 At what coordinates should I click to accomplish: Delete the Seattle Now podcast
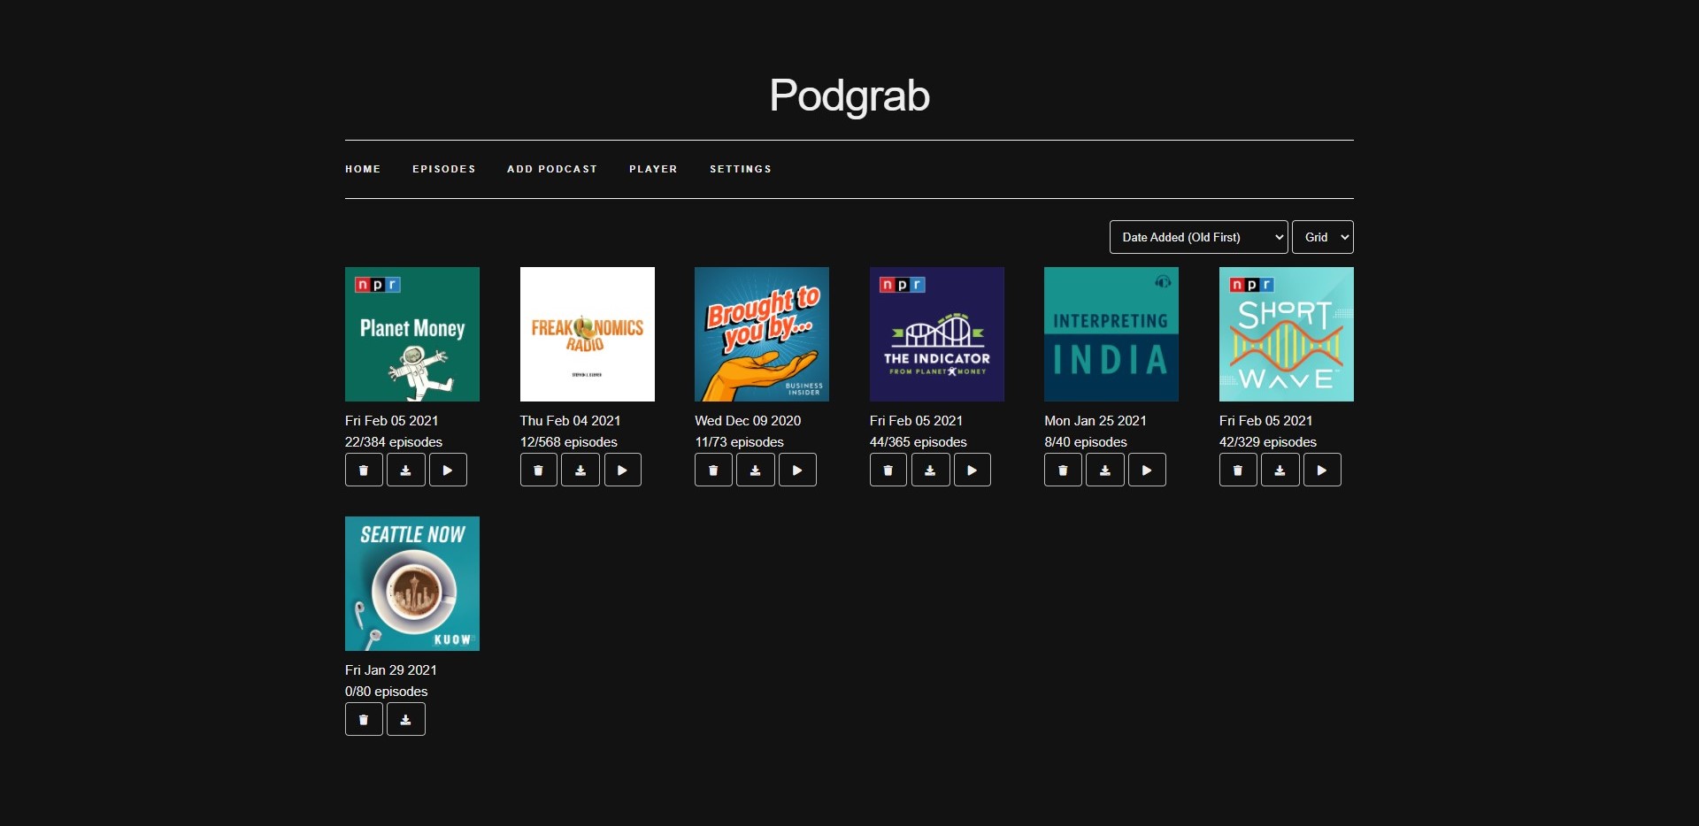pos(364,719)
